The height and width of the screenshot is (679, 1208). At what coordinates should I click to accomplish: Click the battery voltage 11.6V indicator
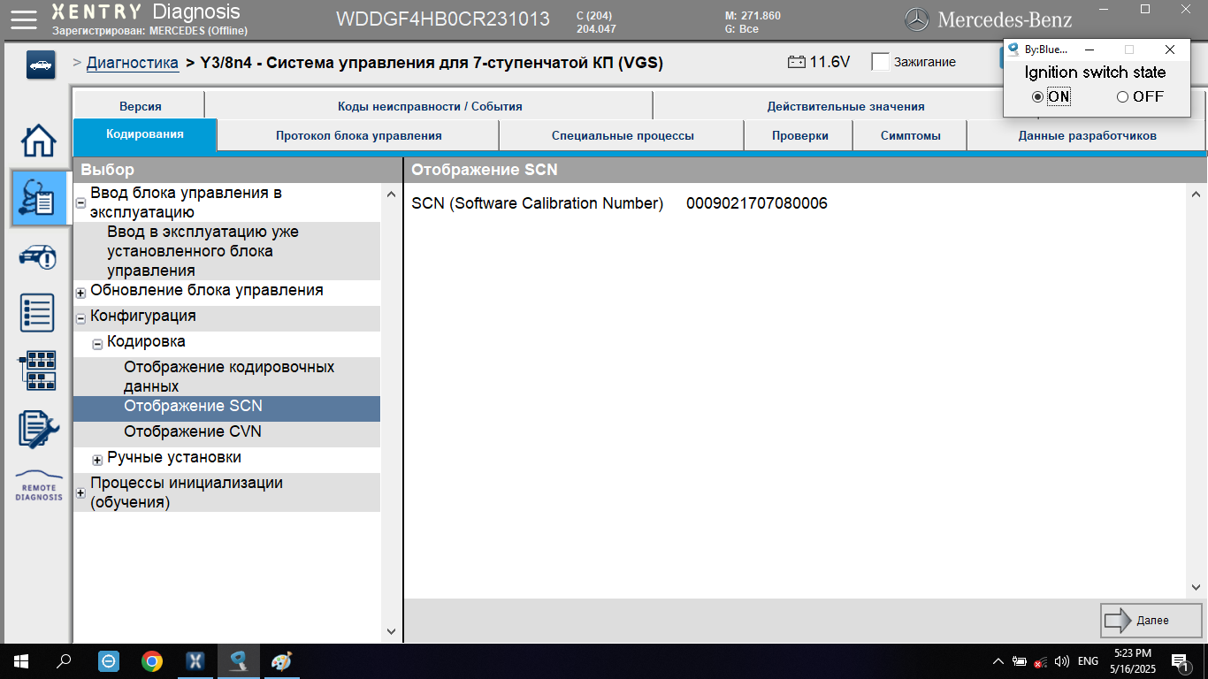[x=819, y=62]
